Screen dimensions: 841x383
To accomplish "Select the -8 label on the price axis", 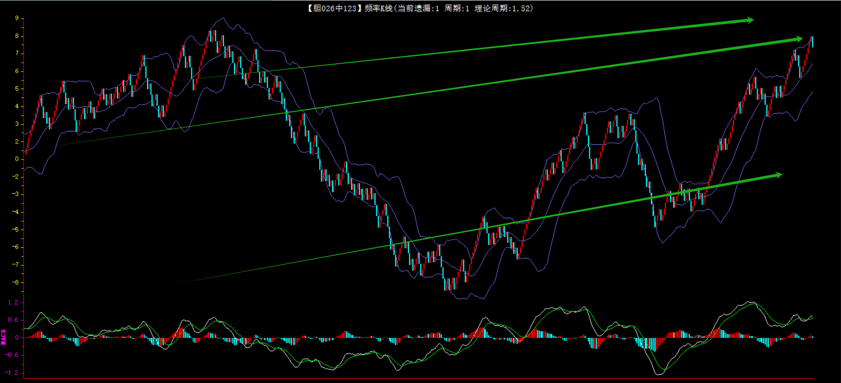I will 16,282.
